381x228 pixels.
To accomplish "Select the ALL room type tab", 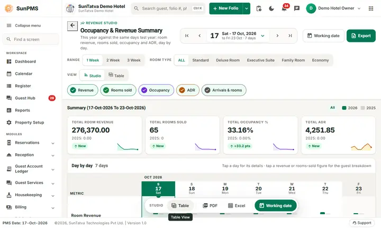I will pos(182,60).
